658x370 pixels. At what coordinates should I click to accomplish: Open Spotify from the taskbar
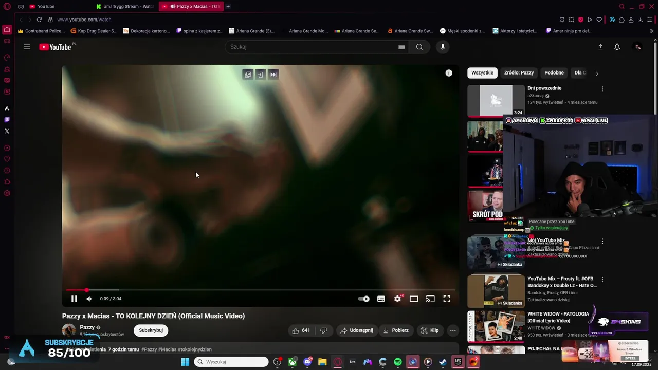tap(398, 362)
